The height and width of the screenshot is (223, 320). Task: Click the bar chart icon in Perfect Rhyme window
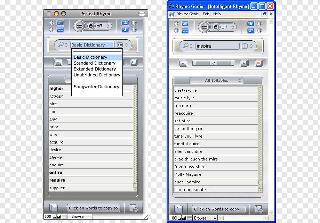pos(60,23)
